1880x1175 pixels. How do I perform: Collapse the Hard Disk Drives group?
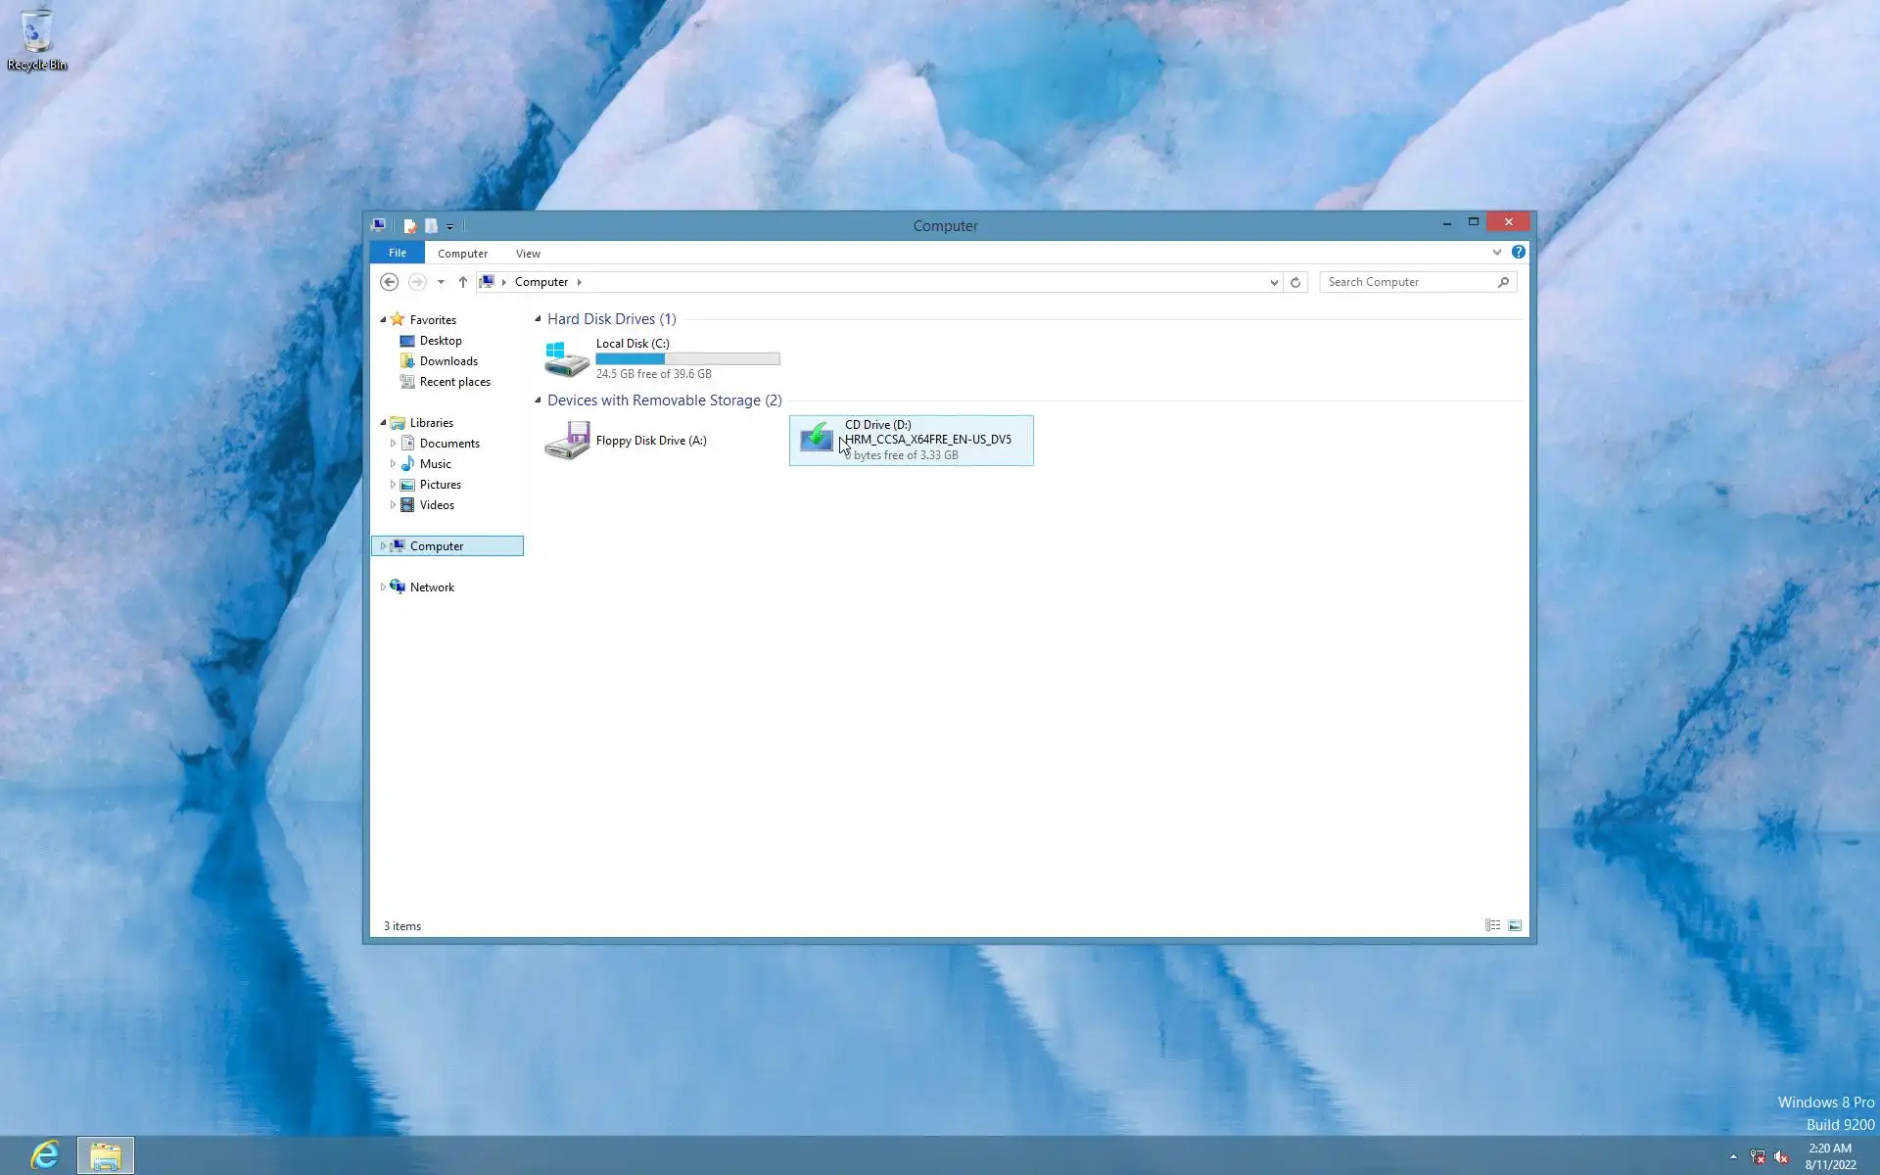point(538,319)
